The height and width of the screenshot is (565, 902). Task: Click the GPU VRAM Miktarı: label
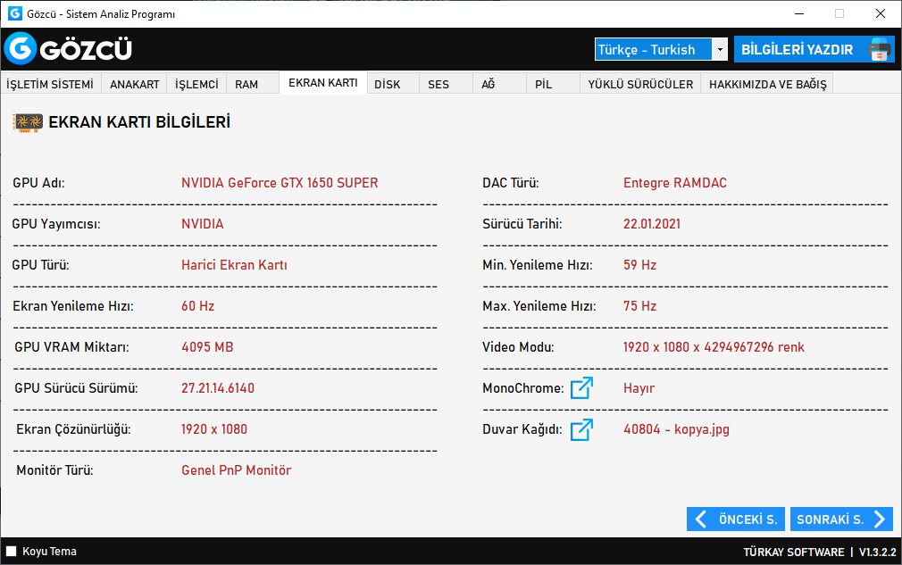coord(72,347)
